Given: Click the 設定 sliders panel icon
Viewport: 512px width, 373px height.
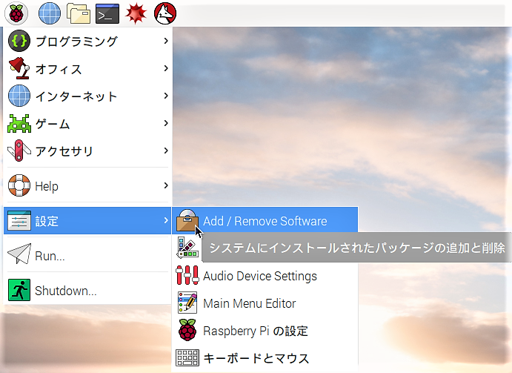Looking at the screenshot, I should [19, 221].
